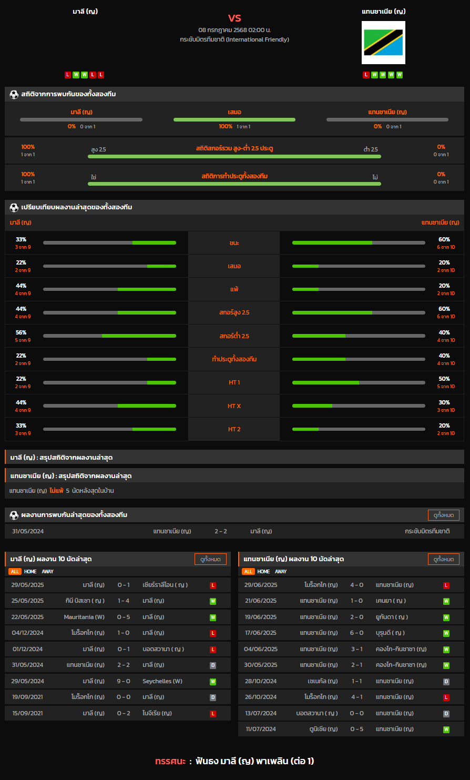The width and height of the screenshot is (470, 780).
Task: Click L badge for 29/06/2025 Tanzania match
Action: (446, 585)
